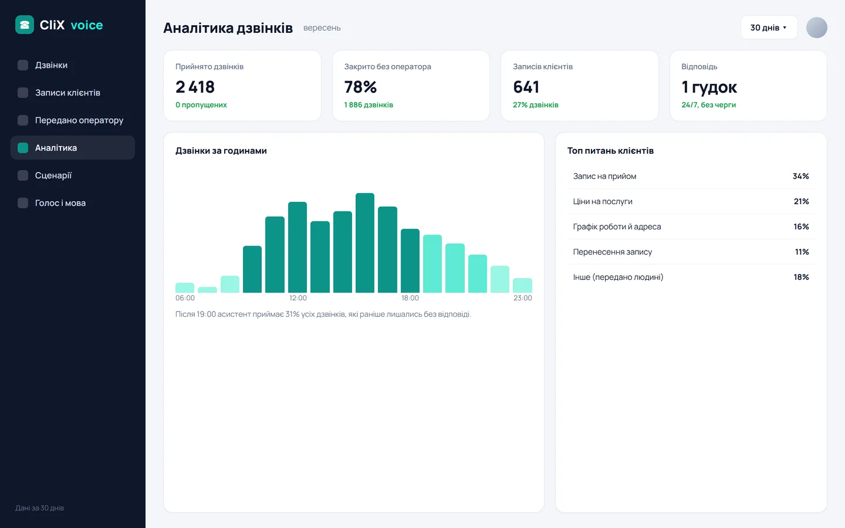The image size is (845, 528).
Task: Select the Інше (передано людині) row
Action: click(691, 277)
